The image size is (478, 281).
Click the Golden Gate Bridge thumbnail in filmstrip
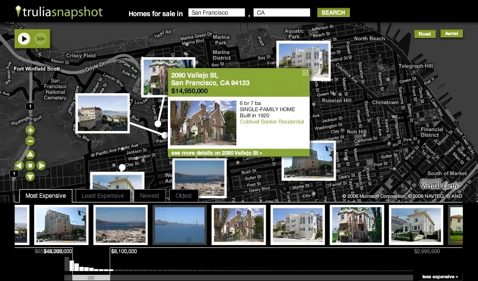(180, 225)
